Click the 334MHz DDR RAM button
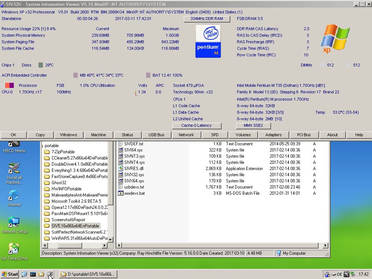This screenshot has width=372, height=279. pos(207,19)
